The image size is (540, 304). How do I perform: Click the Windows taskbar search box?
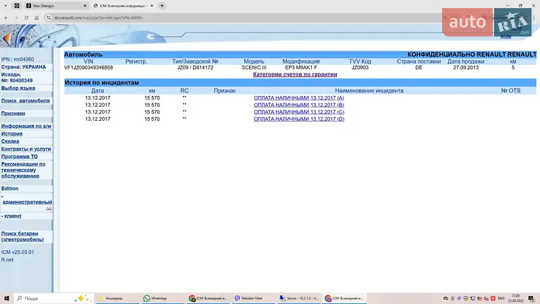[47, 298]
